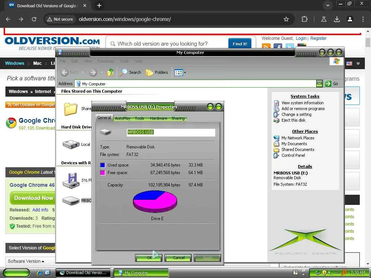
Task: Click Change a setting task
Action: click(296, 114)
